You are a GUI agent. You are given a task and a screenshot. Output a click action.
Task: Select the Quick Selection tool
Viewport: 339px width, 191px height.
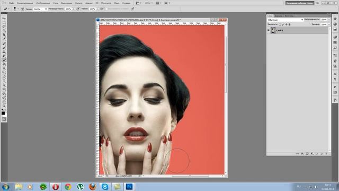pyautogui.click(x=4, y=31)
